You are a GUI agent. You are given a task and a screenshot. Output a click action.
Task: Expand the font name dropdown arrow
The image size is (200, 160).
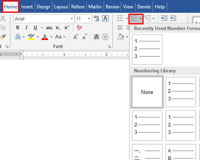click(x=72, y=19)
